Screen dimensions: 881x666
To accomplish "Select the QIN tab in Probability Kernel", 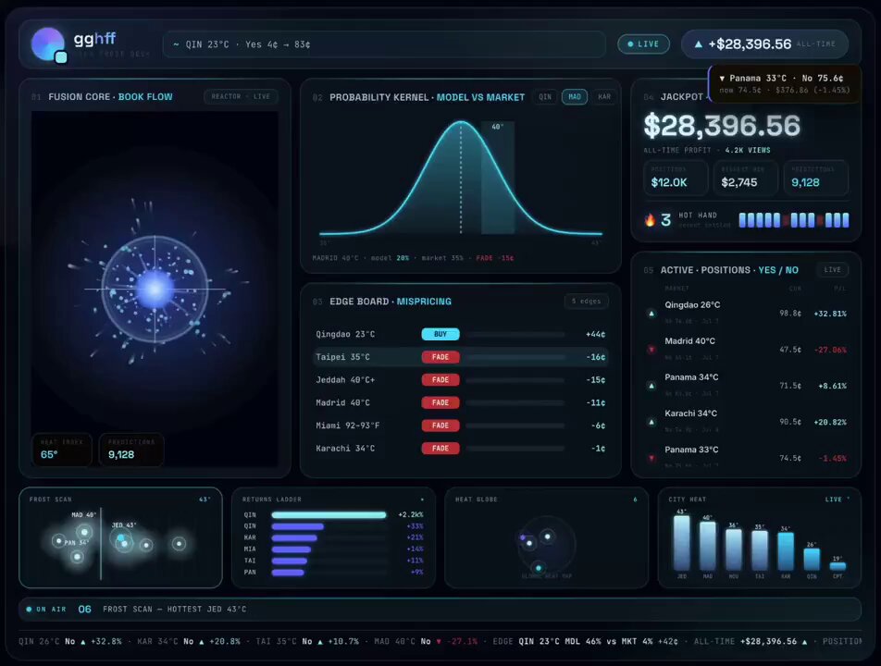I will point(545,96).
